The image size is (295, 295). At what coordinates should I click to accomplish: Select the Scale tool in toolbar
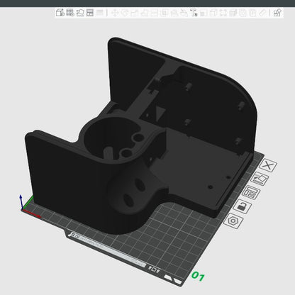click(x=135, y=13)
